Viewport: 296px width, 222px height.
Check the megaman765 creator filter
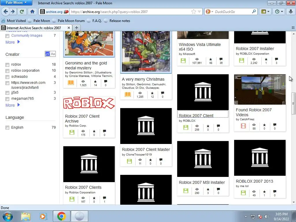click(x=7, y=99)
